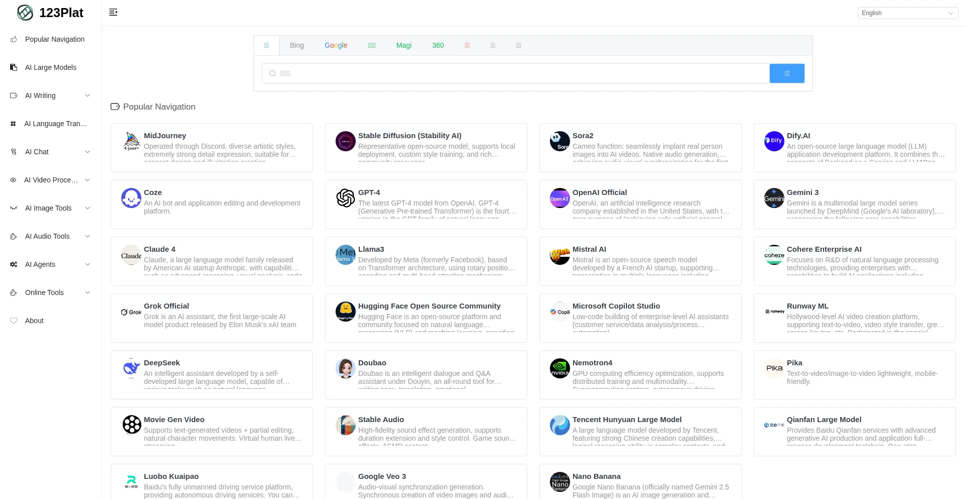Open the Claude 4 title link
Viewport: 966px width, 499px height.
159,249
